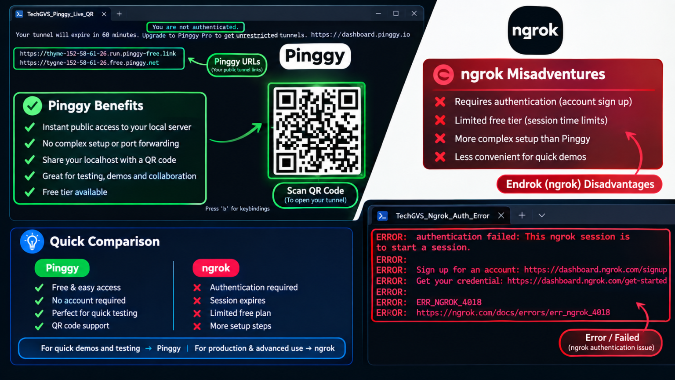This screenshot has width=675, height=380.
Task: Click 'For quick demos and testing → Pinggy'
Action: click(x=111, y=348)
